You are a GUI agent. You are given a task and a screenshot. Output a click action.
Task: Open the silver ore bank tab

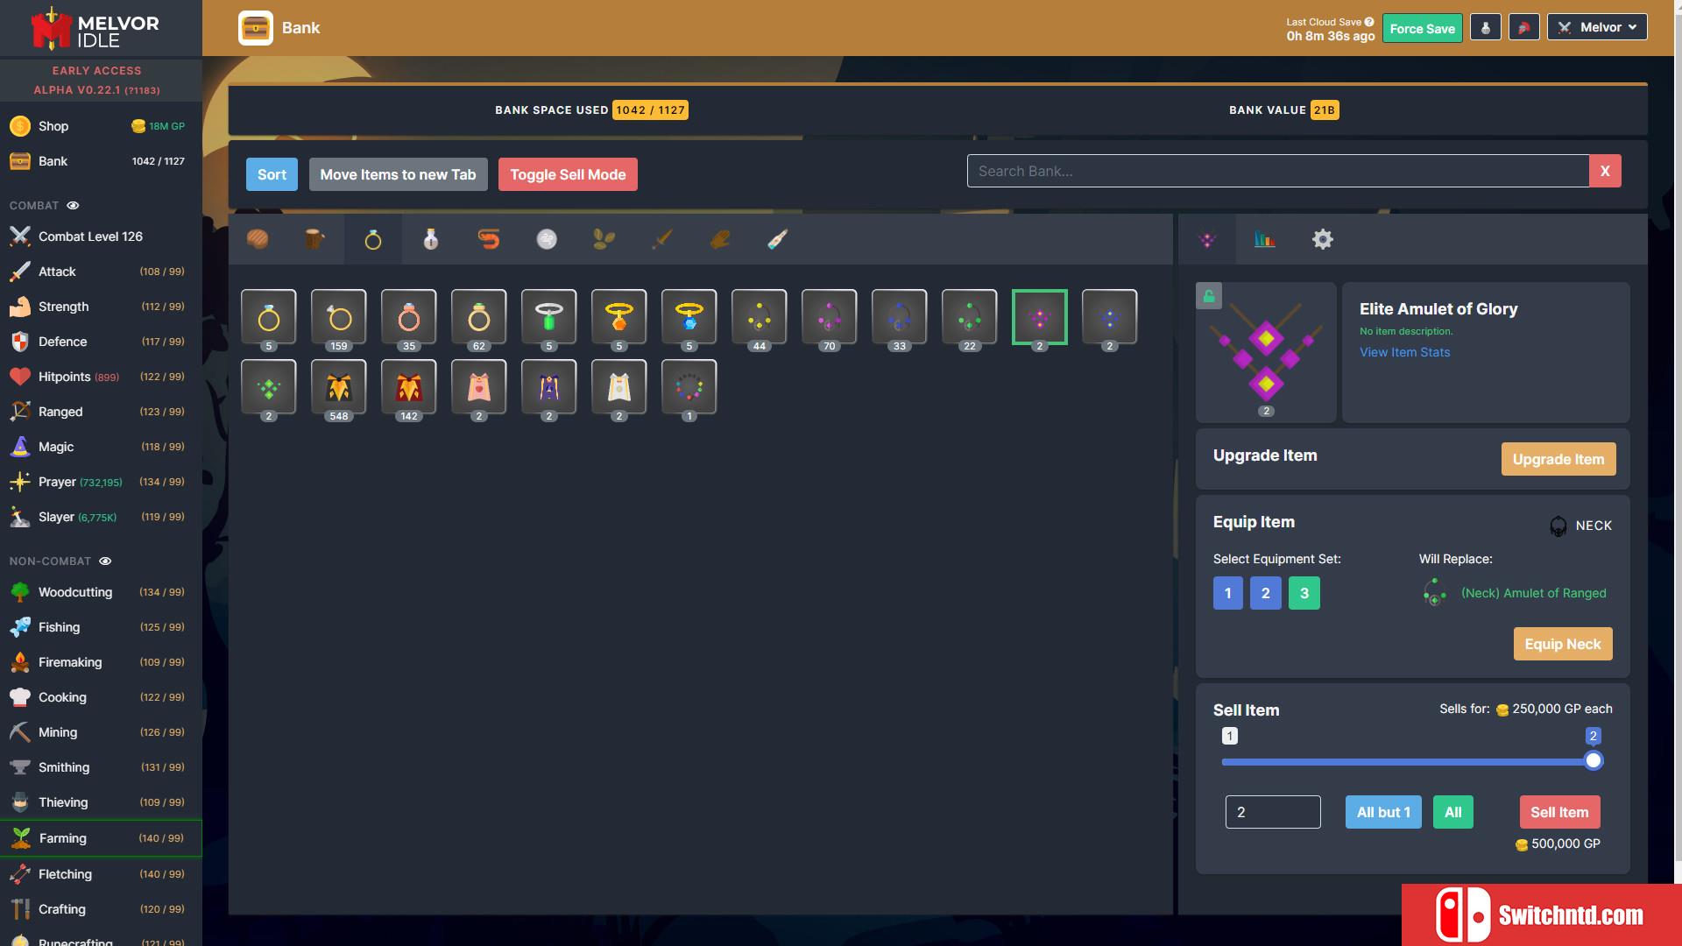(547, 239)
